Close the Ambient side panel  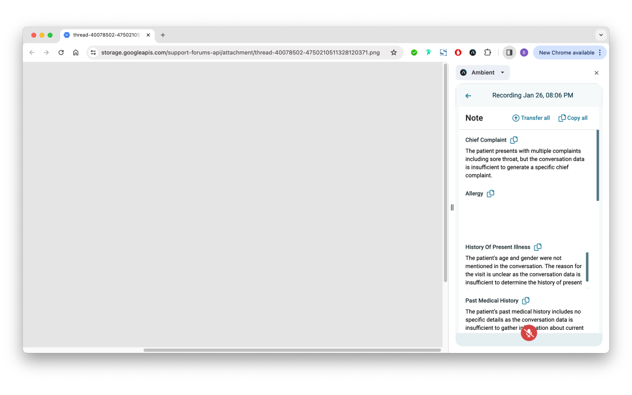596,73
